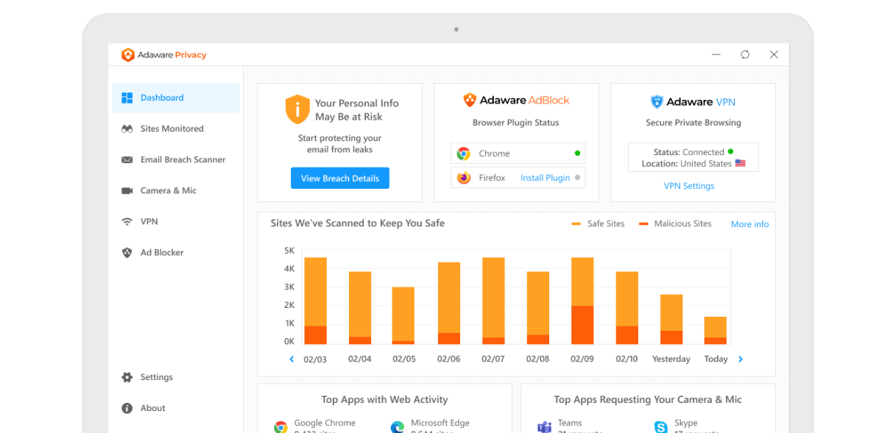
Task: Click the orange personal info warning shield
Action: pos(297,110)
